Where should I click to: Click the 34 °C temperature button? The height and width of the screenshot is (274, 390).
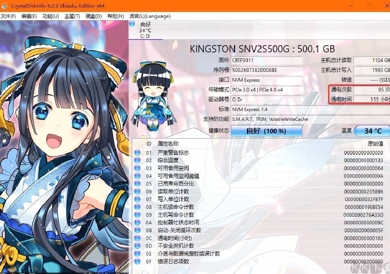(372, 131)
